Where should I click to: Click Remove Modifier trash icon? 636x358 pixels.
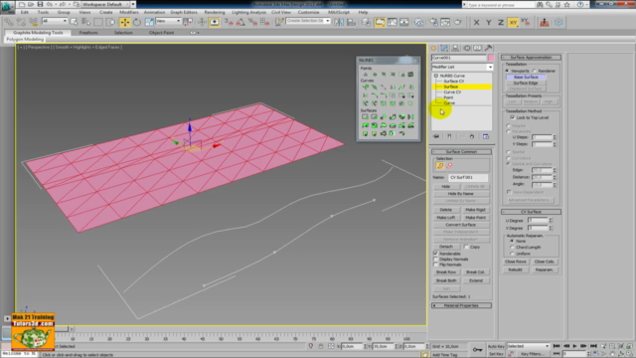[472, 136]
